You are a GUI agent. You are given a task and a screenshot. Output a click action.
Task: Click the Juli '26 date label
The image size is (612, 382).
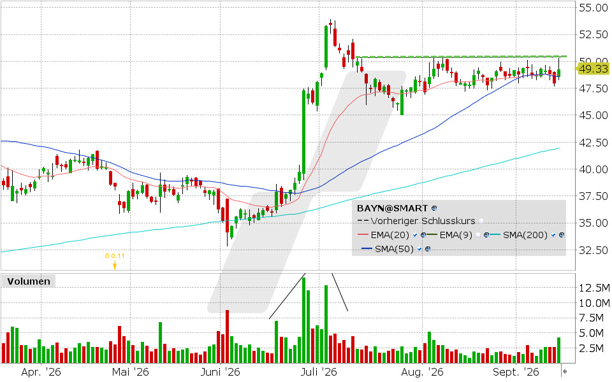(319, 372)
